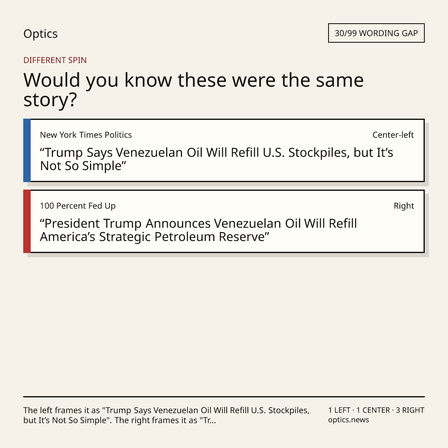
Task: Visit the optics.news link
Action: pos(348,420)
